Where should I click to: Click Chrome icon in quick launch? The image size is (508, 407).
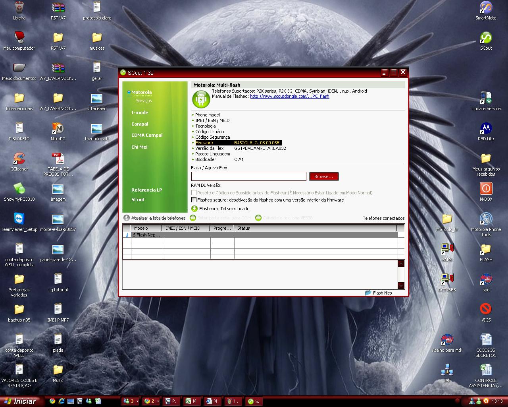coord(52,401)
